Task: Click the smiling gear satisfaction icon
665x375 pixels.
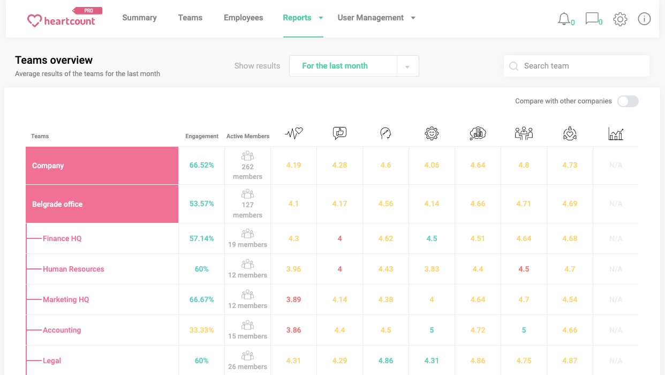Action: [432, 133]
